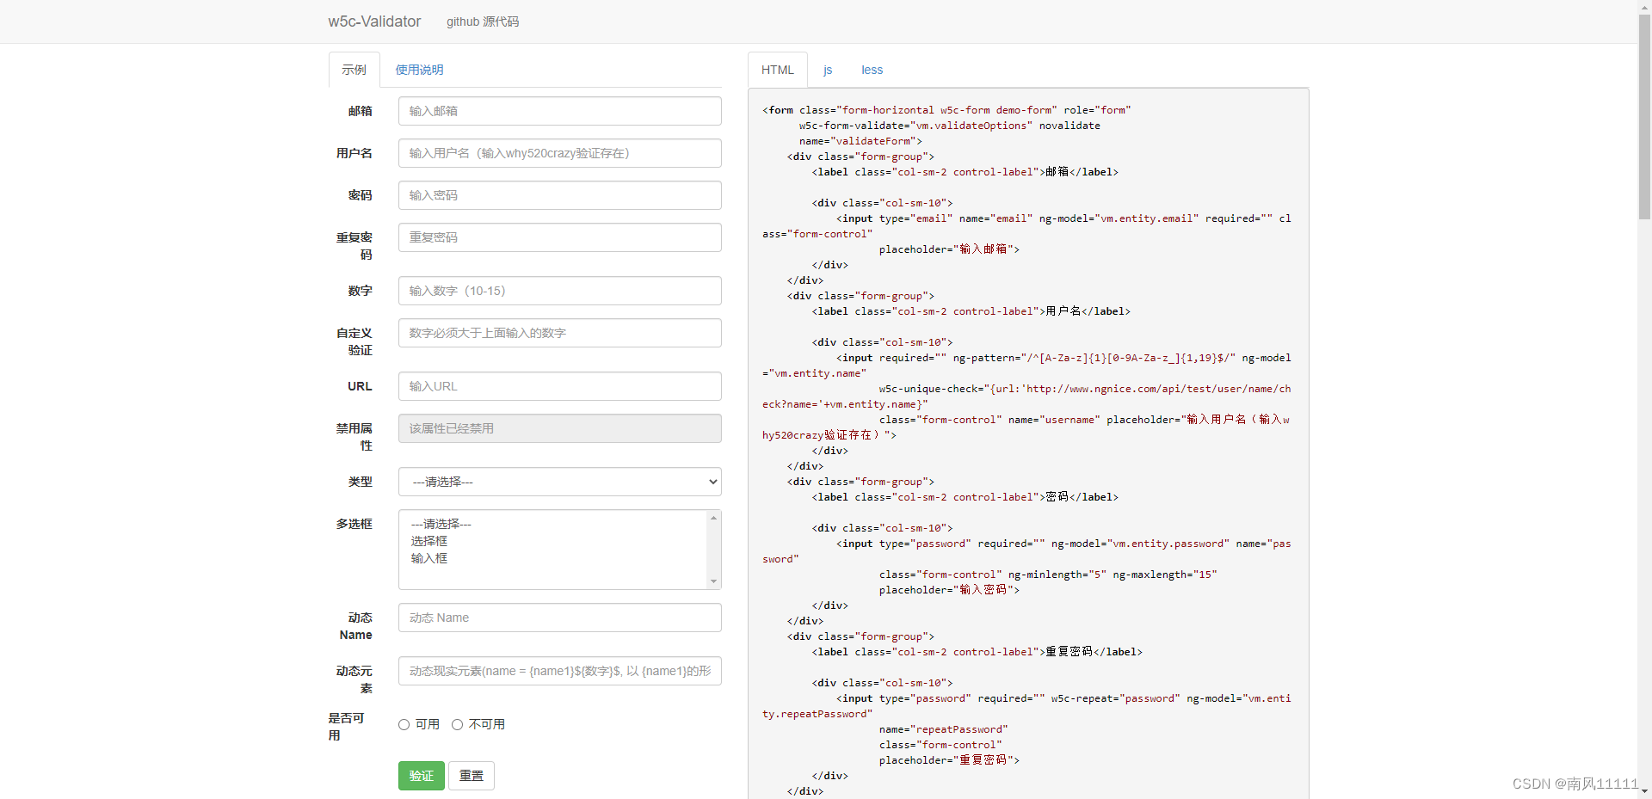This screenshot has width=1652, height=799.
Task: Focus the 用户名 input field
Action: [x=559, y=153]
